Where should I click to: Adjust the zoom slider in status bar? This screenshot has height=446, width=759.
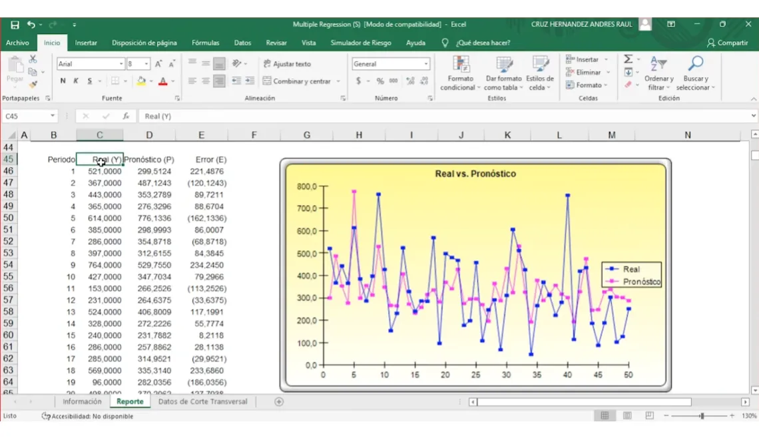coord(701,416)
